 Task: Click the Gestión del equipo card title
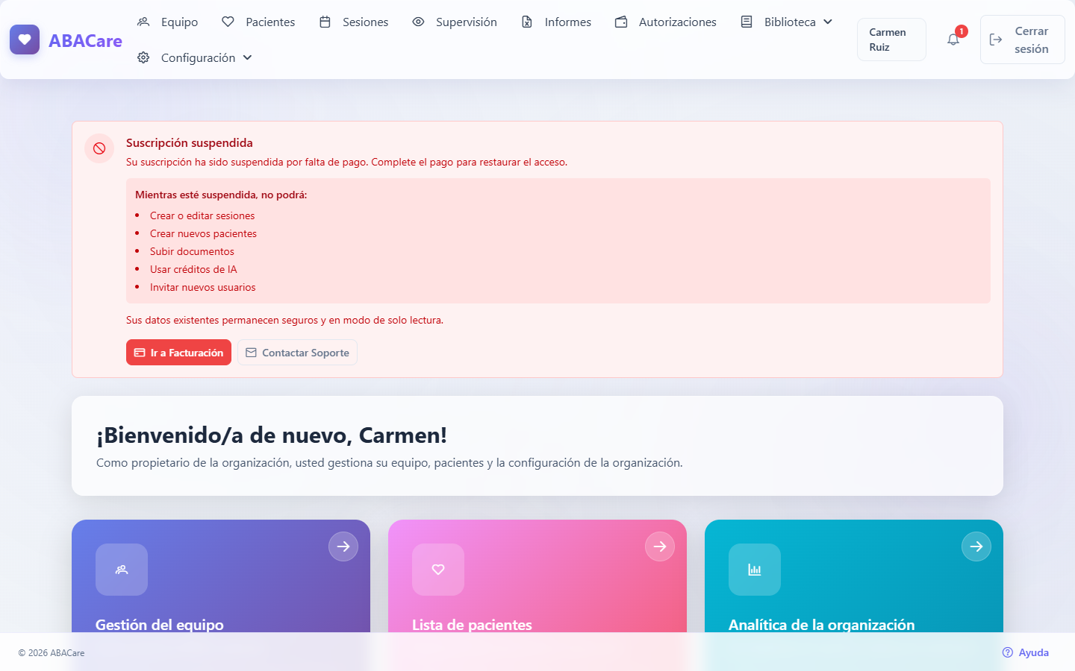point(160,625)
